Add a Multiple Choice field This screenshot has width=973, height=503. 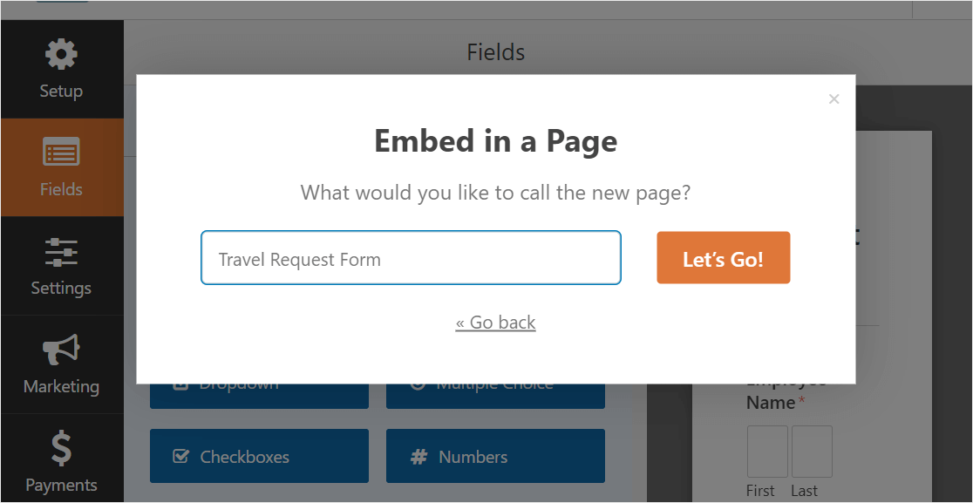tap(495, 396)
